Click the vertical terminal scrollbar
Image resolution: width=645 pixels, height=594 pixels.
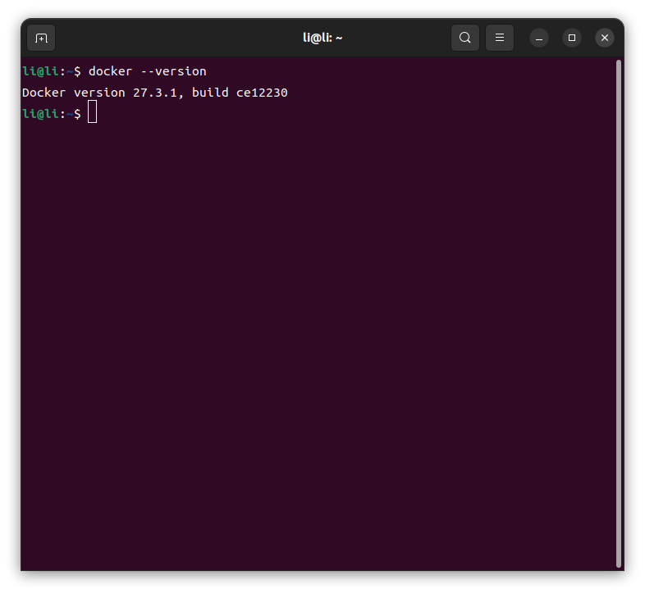619,314
